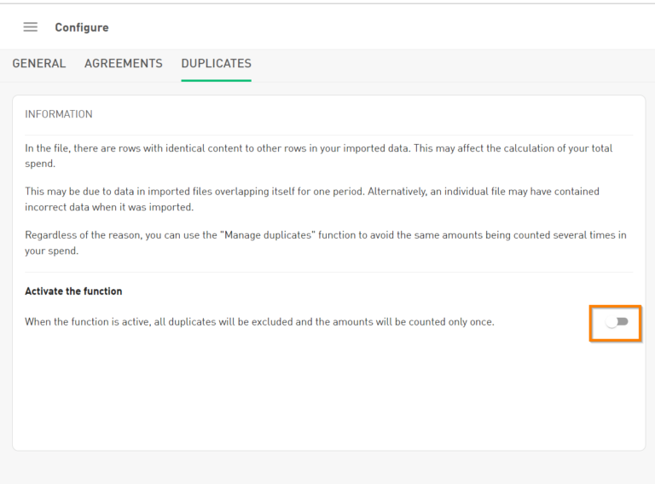The image size is (655, 484).
Task: Switch to the GENERAL tab
Action: click(39, 64)
